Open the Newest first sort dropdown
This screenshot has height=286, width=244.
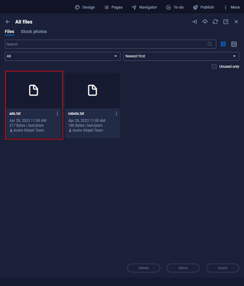[x=181, y=56]
